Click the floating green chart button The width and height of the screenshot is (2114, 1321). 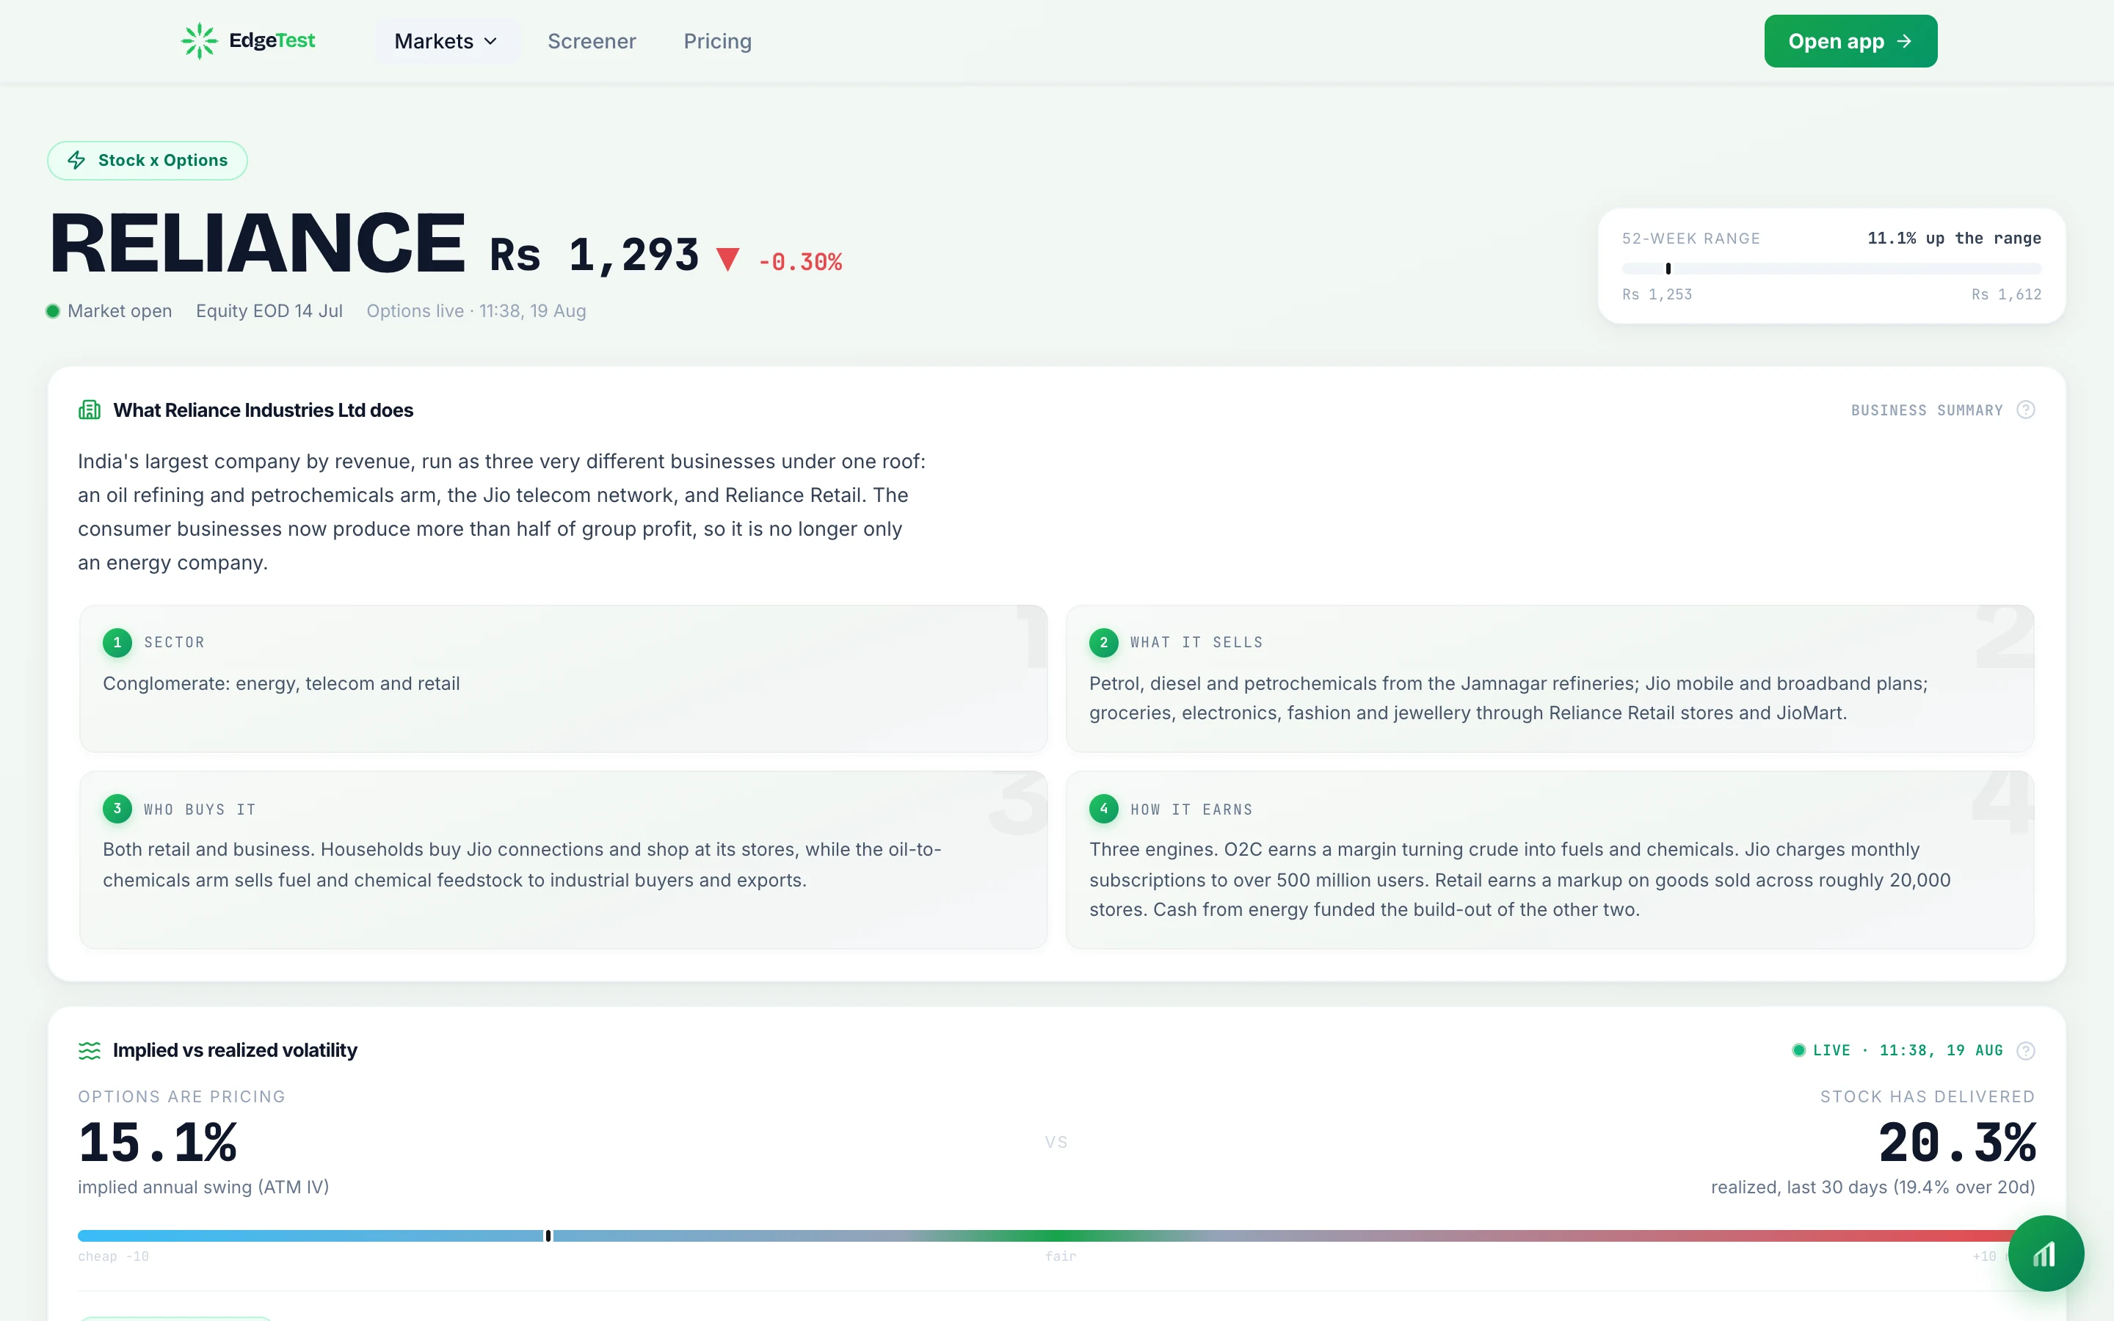tap(2046, 1253)
